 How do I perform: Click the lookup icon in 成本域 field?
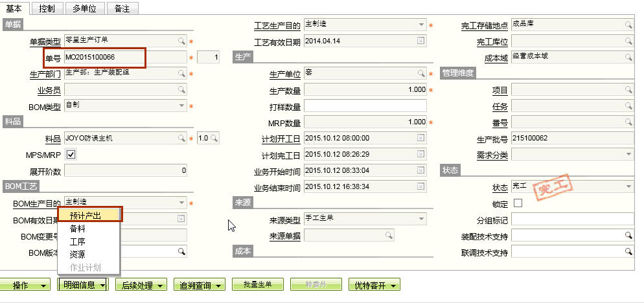[x=628, y=57]
